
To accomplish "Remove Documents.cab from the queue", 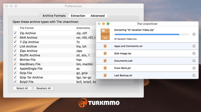I will click(194, 61).
